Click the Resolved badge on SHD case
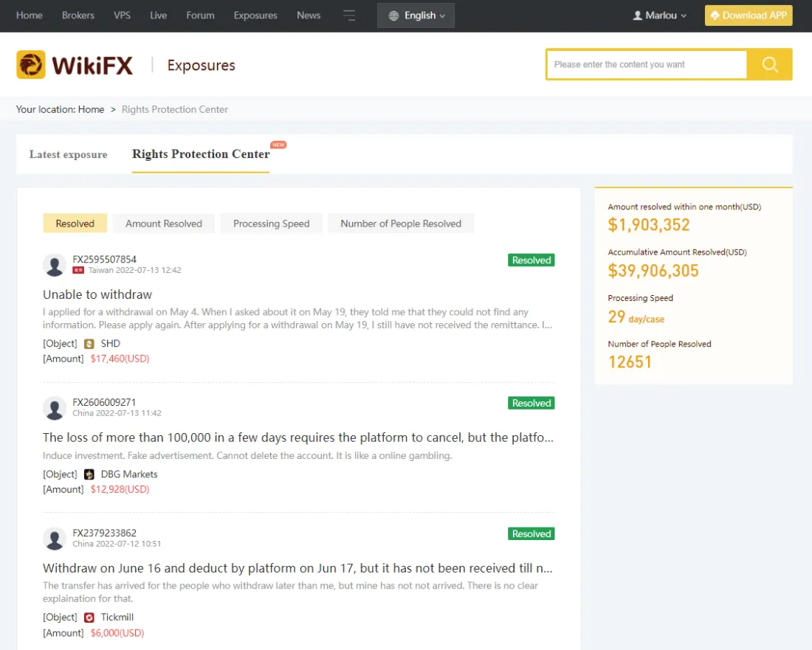 [531, 260]
